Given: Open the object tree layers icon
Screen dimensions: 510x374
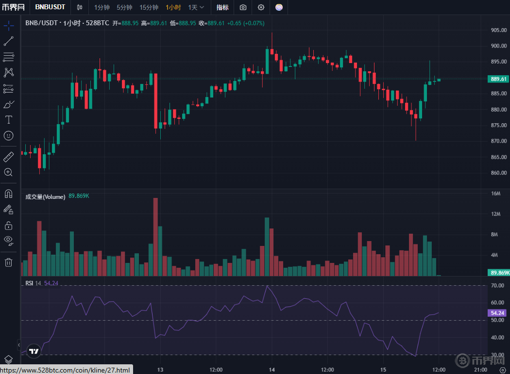Looking at the screenshot, I should point(9,359).
